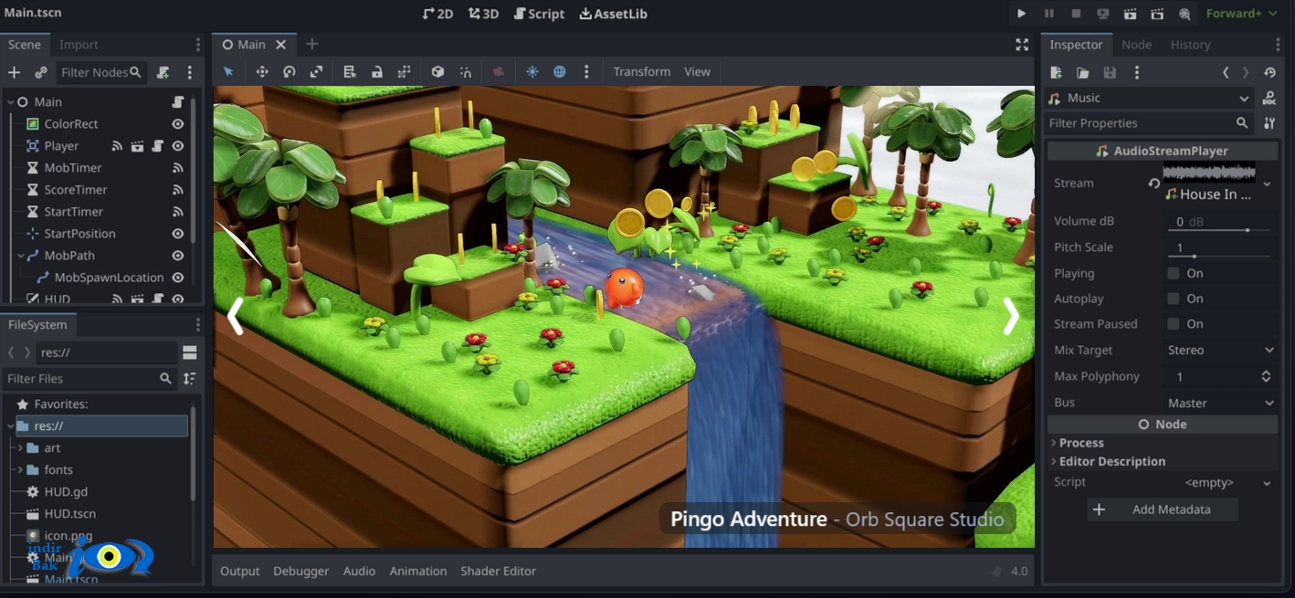Toggle visibility eye of Player node
Image resolution: width=1295 pixels, height=598 pixels.
178,146
